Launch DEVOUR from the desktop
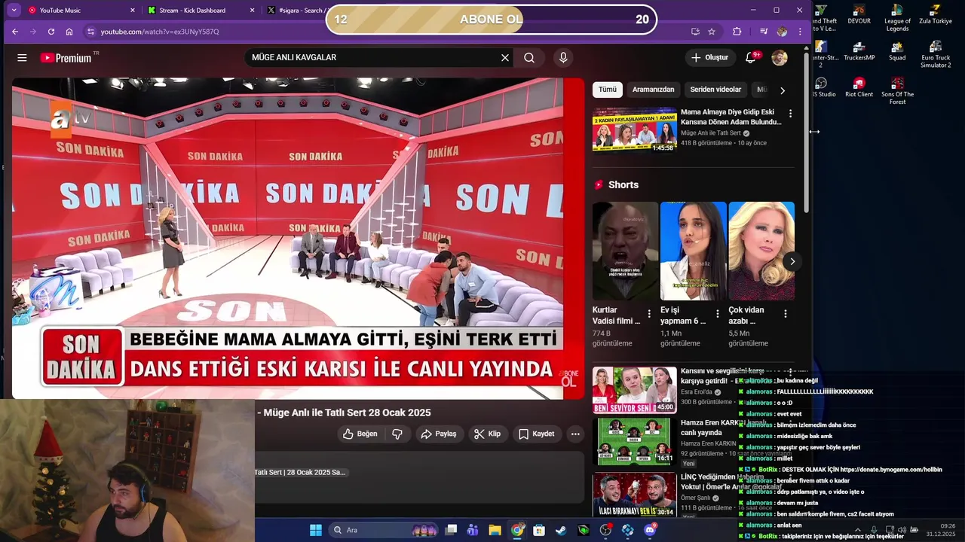 point(859,14)
